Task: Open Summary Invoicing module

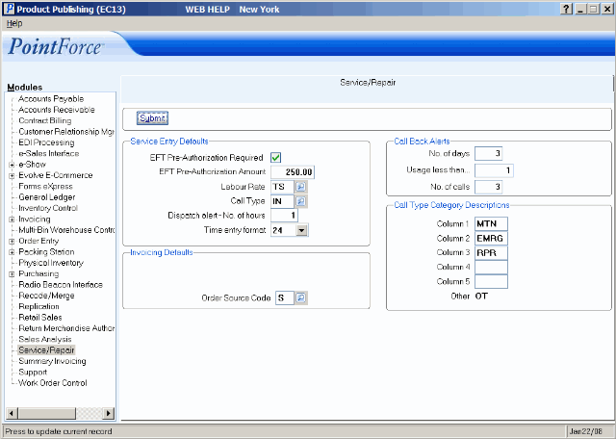Action: click(x=52, y=361)
